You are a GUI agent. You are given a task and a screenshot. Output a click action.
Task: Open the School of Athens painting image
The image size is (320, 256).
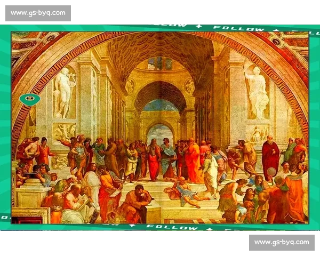160,127
